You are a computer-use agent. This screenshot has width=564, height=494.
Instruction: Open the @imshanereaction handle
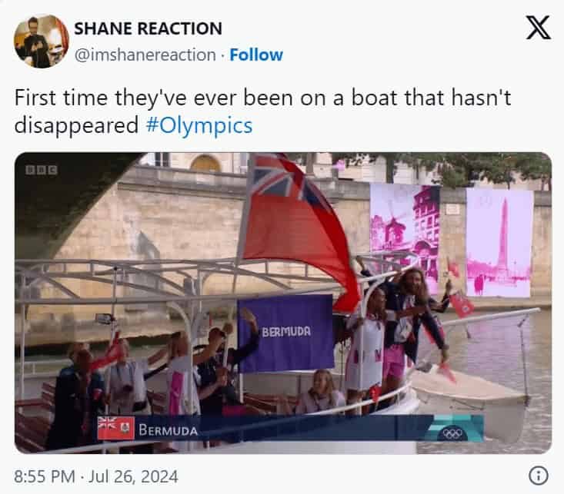pos(145,55)
